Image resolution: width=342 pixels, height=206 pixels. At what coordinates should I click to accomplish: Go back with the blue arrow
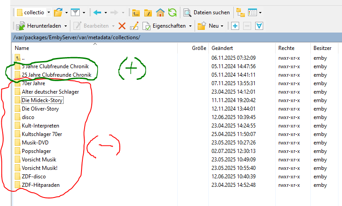97,12
